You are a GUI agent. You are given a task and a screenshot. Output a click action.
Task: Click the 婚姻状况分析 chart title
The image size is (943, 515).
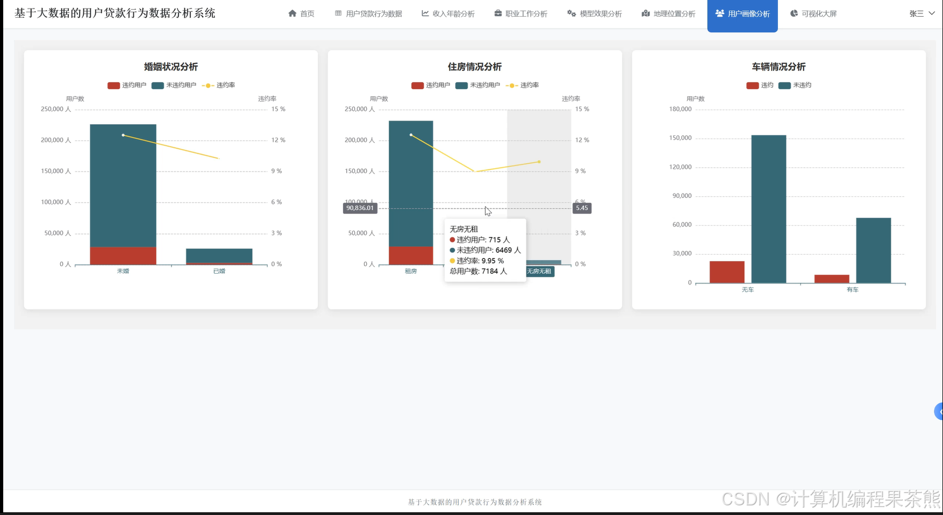[x=171, y=67]
